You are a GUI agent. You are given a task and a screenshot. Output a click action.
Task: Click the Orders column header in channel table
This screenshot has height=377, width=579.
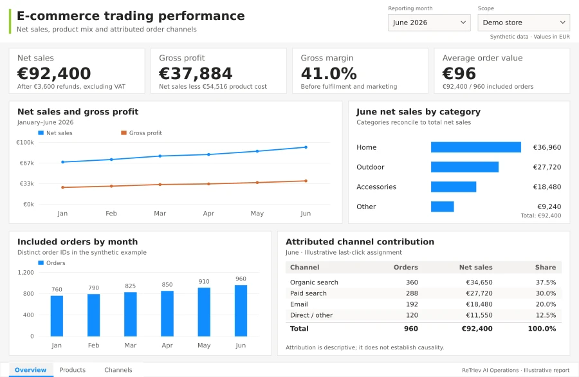coord(406,268)
